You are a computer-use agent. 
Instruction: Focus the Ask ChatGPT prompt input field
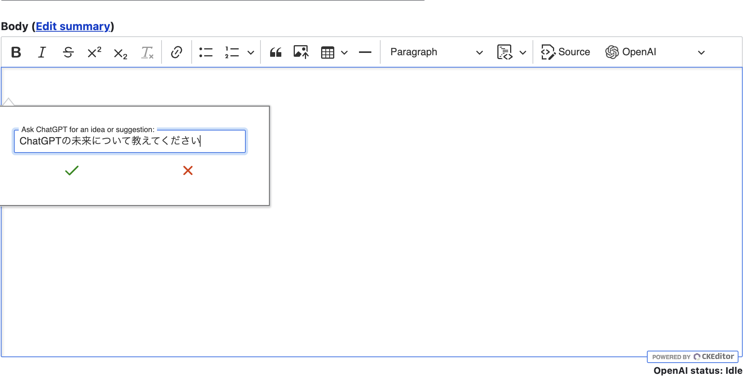click(x=130, y=141)
